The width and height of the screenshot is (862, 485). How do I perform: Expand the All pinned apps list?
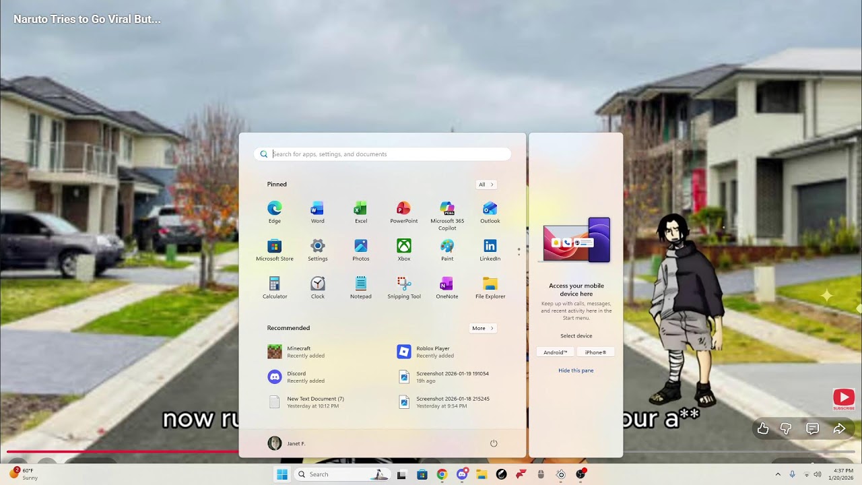pyautogui.click(x=486, y=185)
